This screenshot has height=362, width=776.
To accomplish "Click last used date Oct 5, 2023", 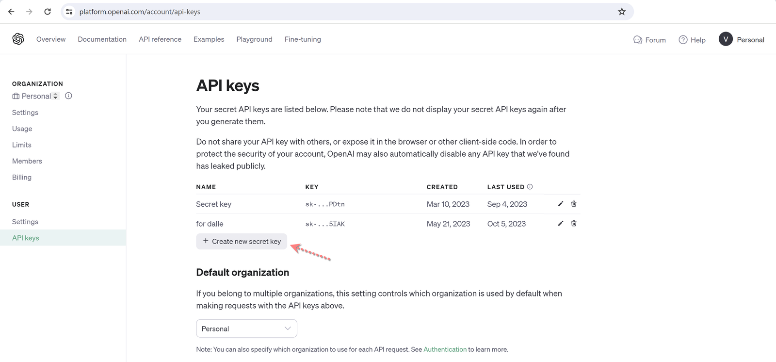I will click(506, 224).
